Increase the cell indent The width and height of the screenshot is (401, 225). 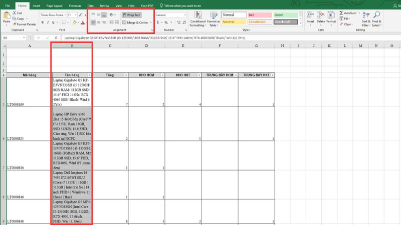(117, 22)
